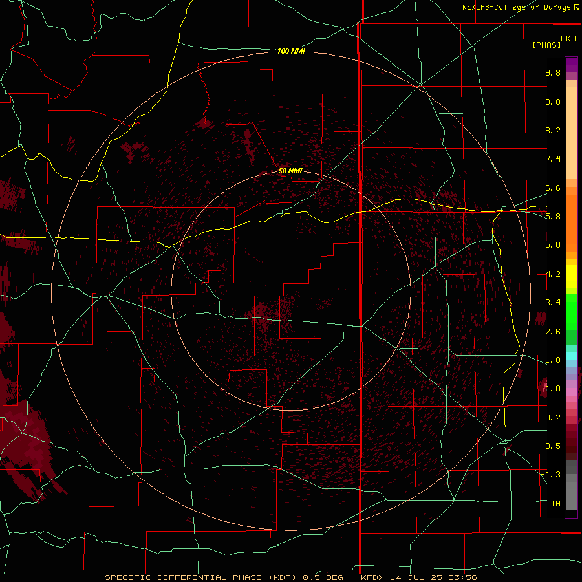The width and height of the screenshot is (582, 582).
Task: Select the pink segment of color bar
Action: 571,392
